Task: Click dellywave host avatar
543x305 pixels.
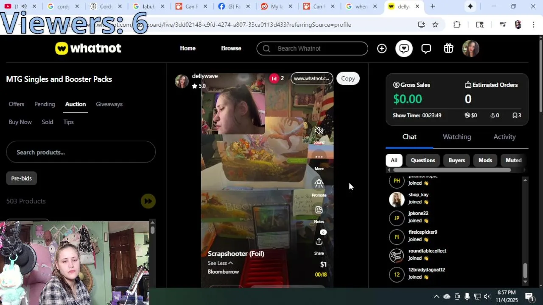Action: (x=182, y=81)
